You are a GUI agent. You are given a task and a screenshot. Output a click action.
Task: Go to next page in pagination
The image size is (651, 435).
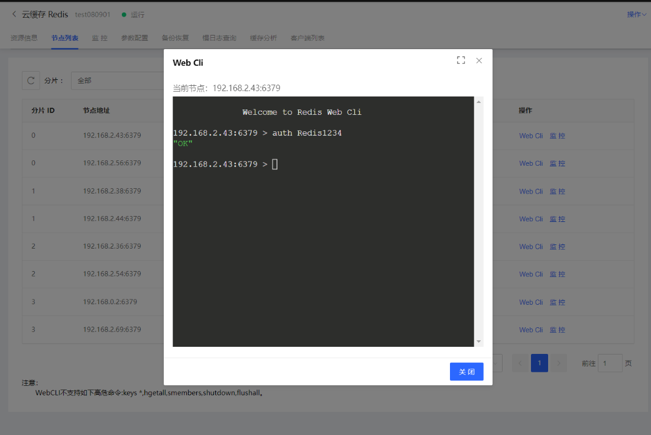point(558,363)
